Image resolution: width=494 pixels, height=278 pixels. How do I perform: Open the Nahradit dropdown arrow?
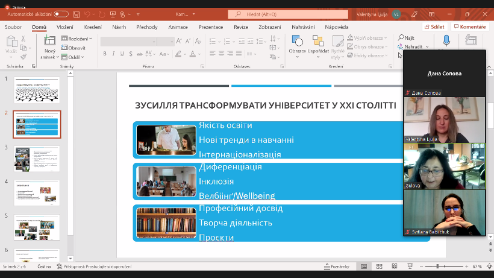coord(427,46)
